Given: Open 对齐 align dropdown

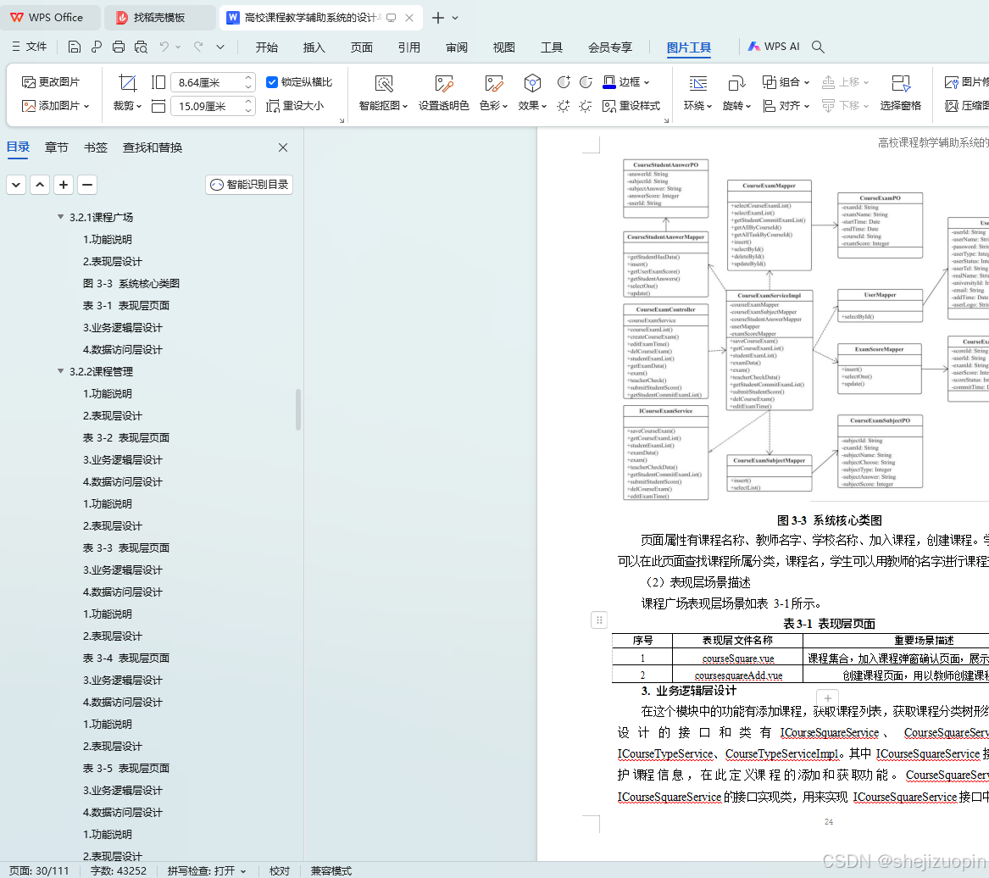Looking at the screenshot, I should click(786, 106).
